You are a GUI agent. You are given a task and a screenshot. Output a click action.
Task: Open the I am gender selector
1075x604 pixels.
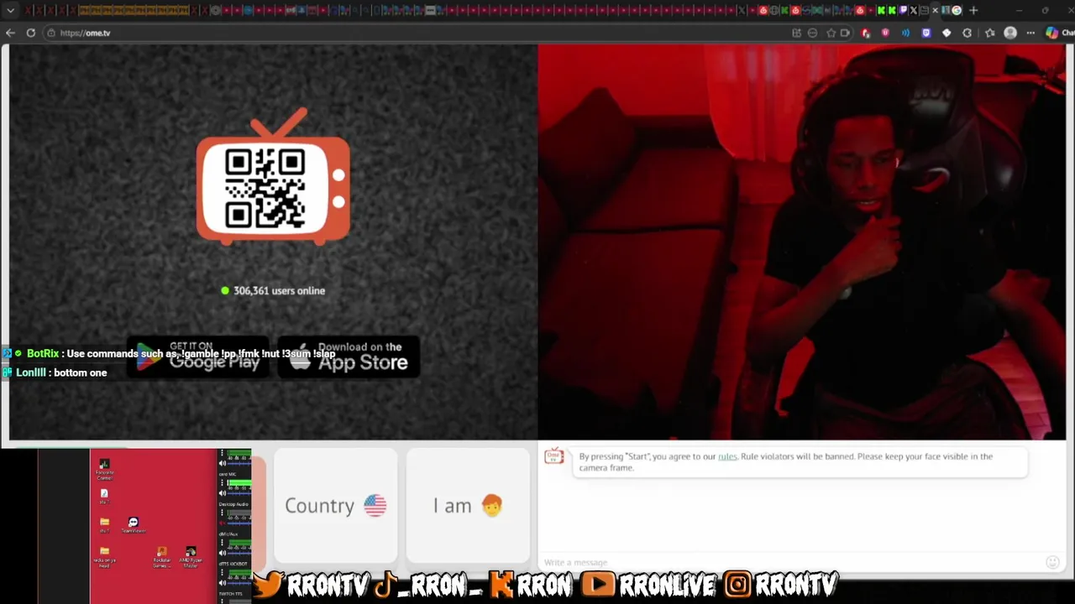468,505
